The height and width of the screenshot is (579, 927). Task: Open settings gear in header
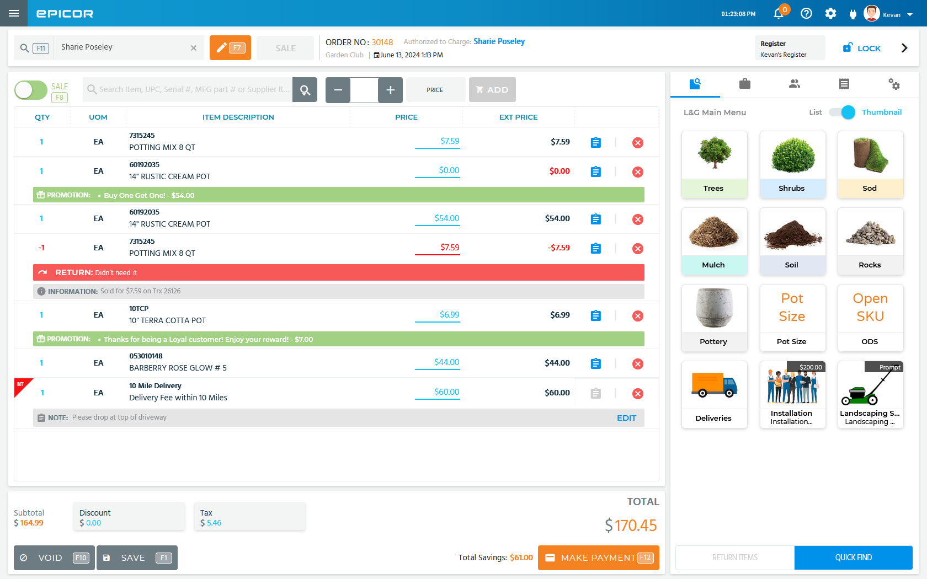tap(830, 14)
